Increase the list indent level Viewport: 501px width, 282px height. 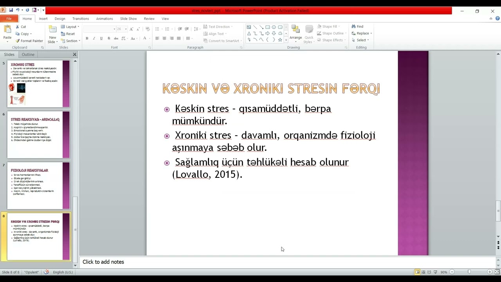pyautogui.click(x=187, y=29)
